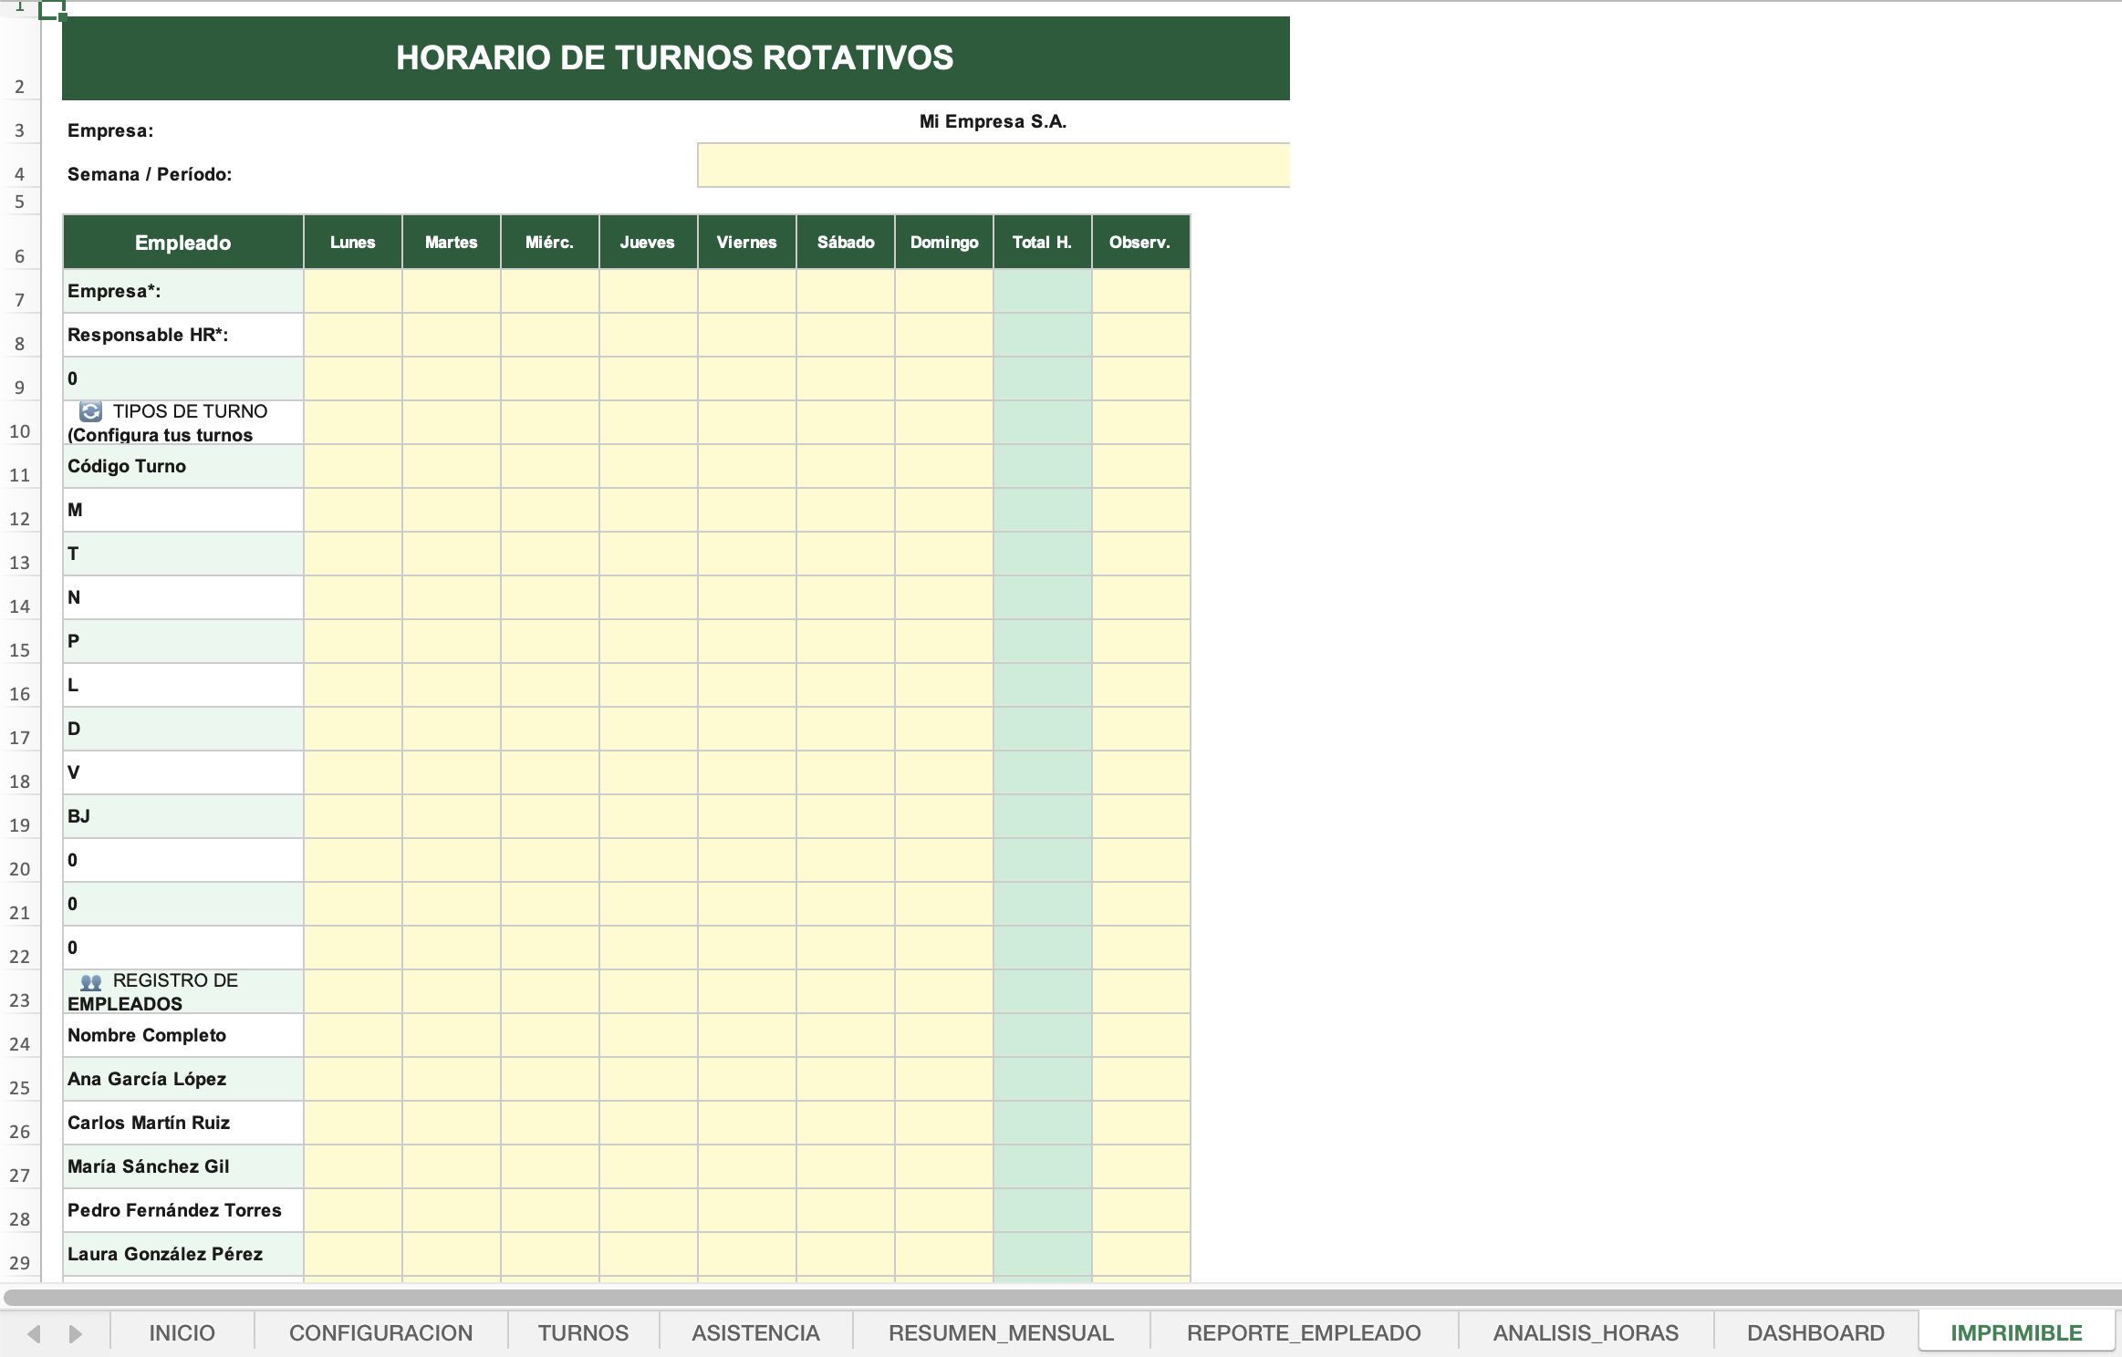Click the Empleado column header
2122x1357 pixels.
(183, 242)
